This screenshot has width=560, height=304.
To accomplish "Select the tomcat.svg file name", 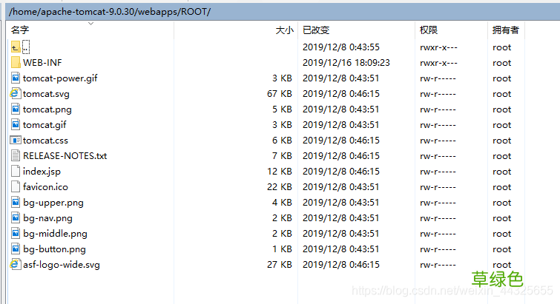I will coord(46,94).
